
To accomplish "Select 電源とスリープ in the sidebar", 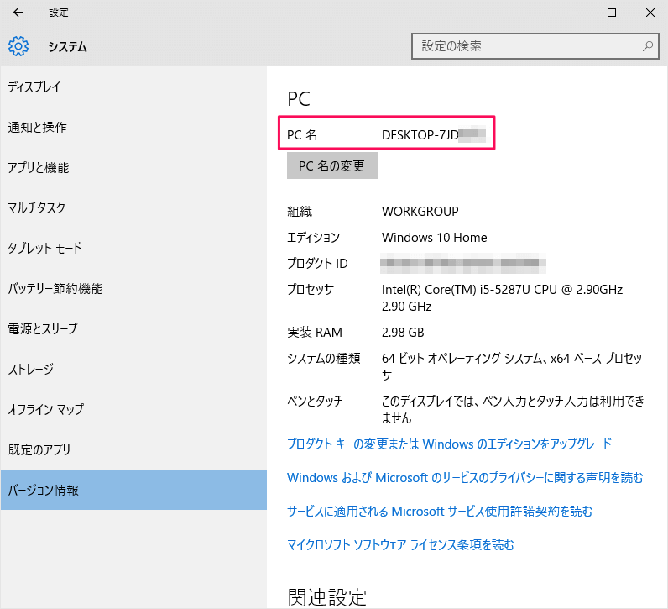I will 43,329.
